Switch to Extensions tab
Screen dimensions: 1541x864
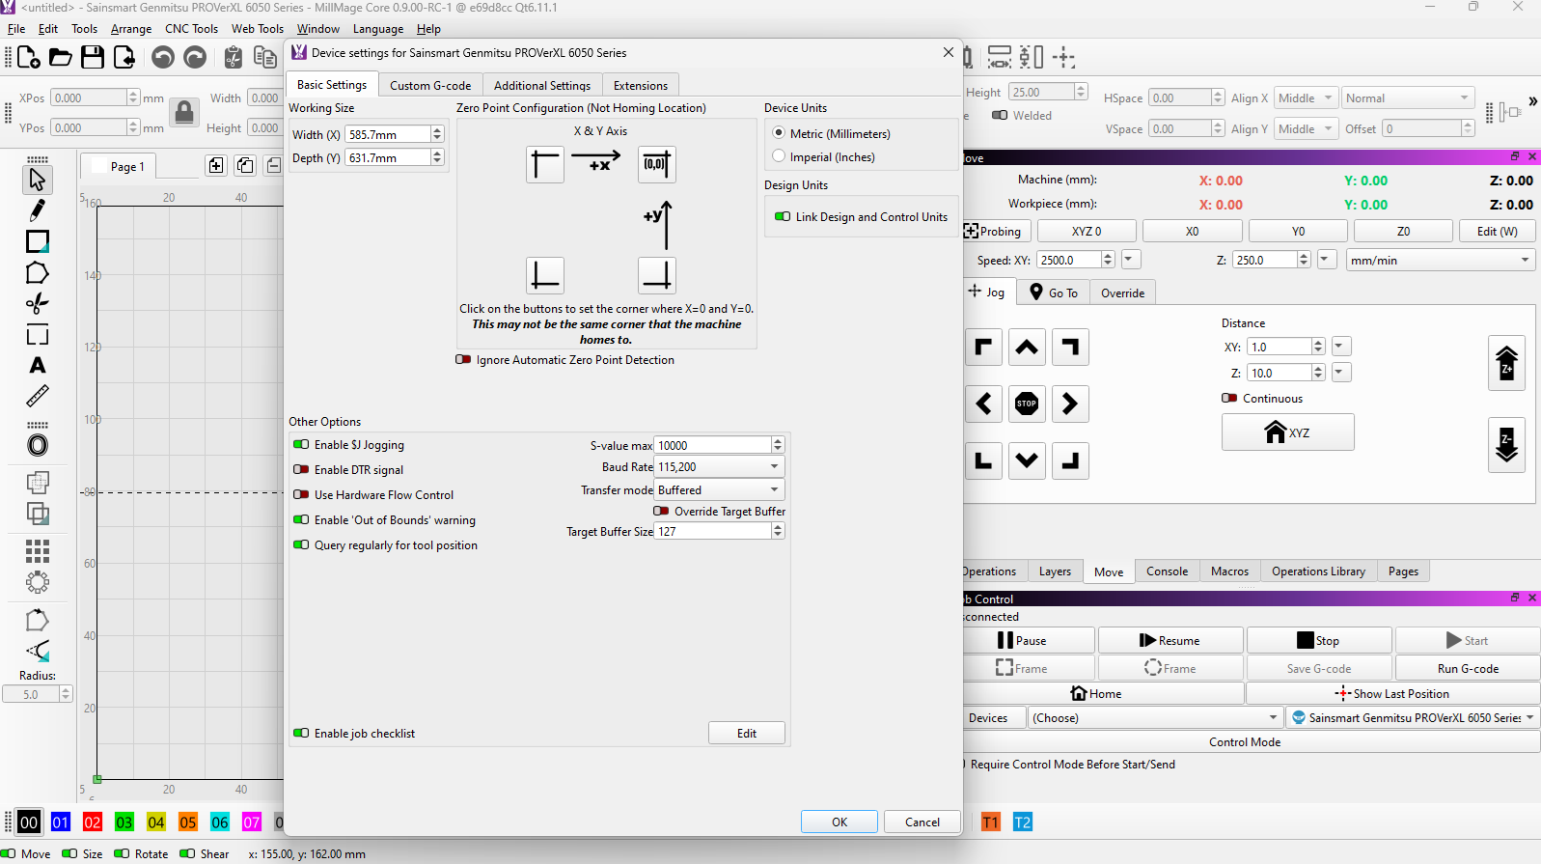click(641, 85)
